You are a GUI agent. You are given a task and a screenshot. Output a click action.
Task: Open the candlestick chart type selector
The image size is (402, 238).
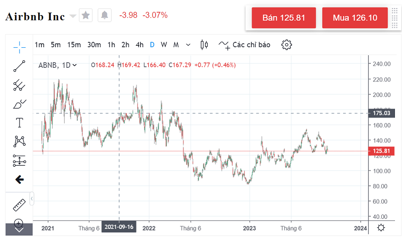tap(204, 45)
